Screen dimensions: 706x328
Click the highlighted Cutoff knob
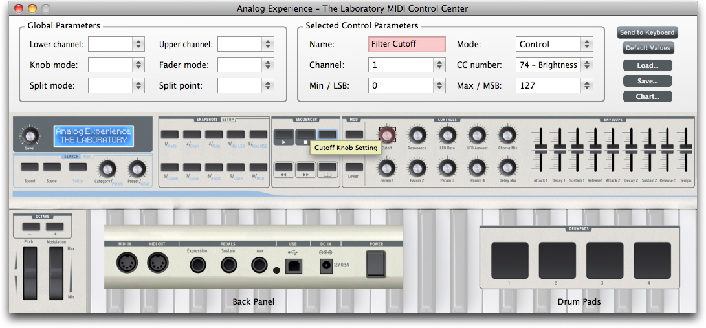[387, 135]
